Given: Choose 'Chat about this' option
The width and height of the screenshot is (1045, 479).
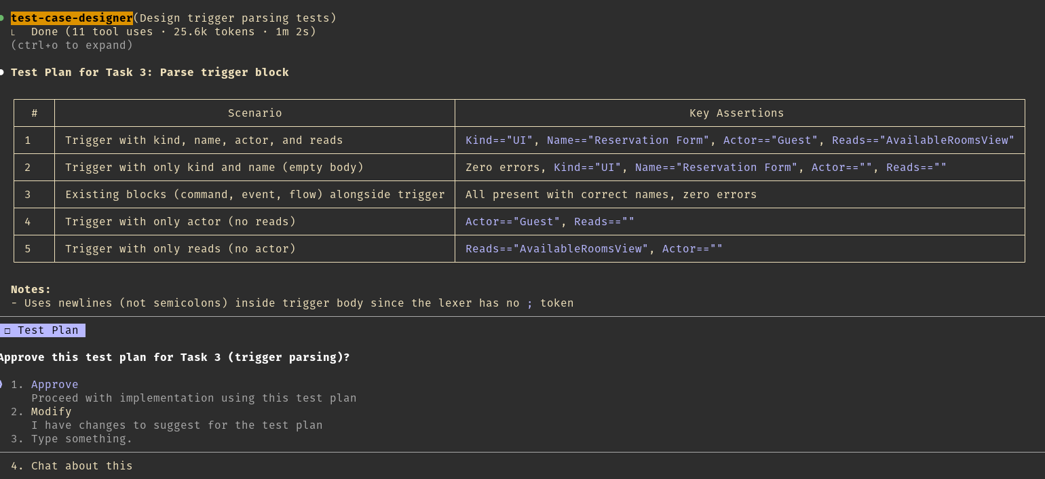Looking at the screenshot, I should click(x=81, y=465).
